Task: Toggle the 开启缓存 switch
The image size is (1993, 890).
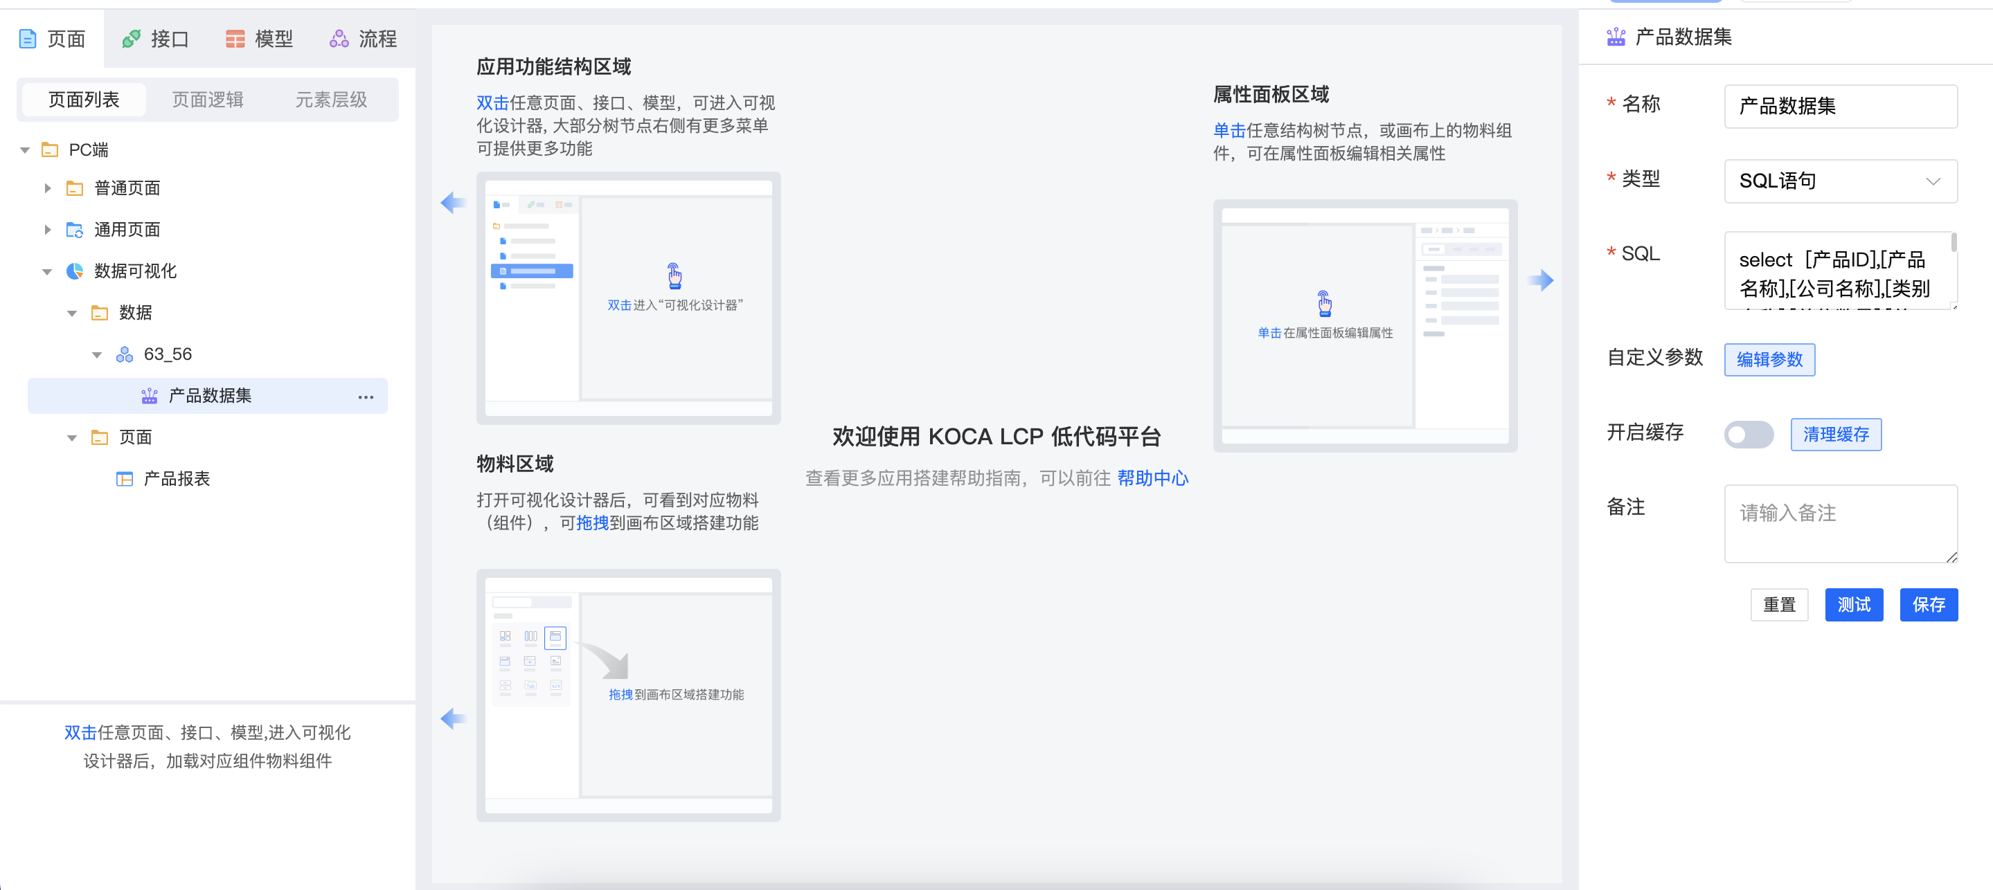Action: 1749,435
